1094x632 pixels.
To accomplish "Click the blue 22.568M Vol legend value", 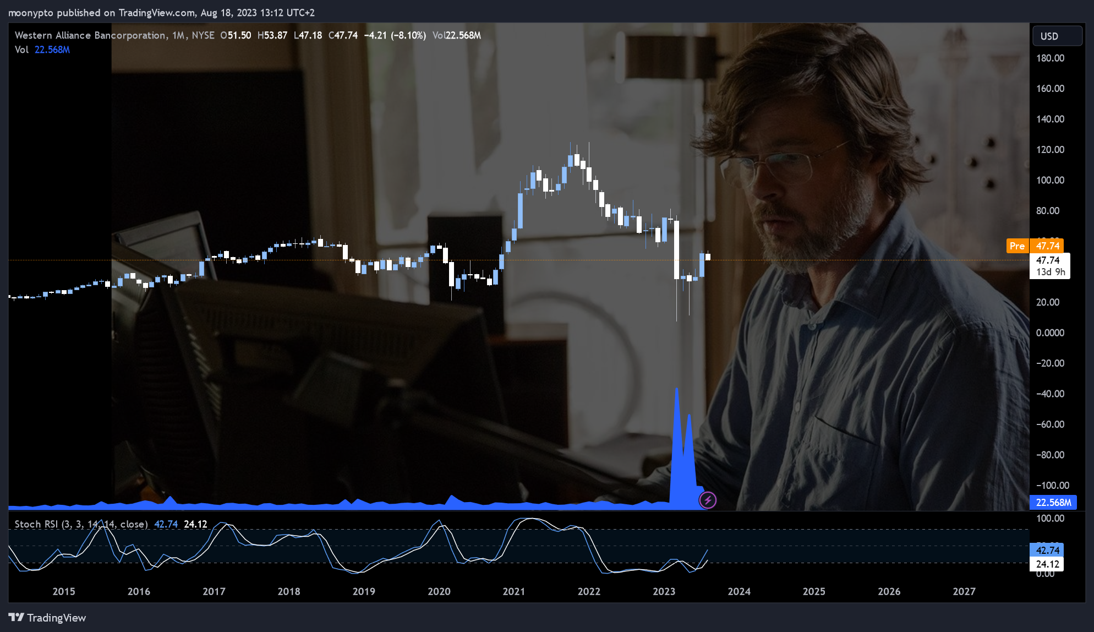I will click(52, 50).
